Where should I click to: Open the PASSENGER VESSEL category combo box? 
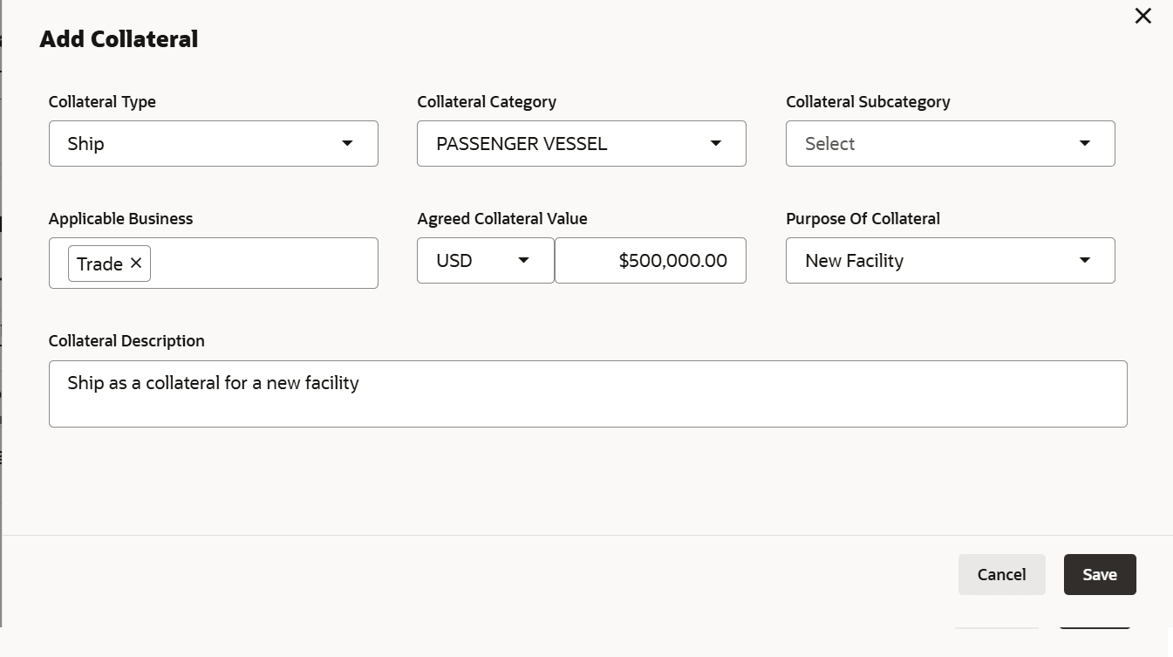coord(567,143)
